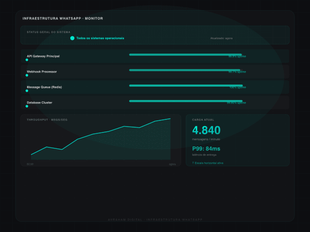This screenshot has height=232, width=310.
Task: Click the API Gateway Principal status dot
Action: pyautogui.click(x=27, y=60)
